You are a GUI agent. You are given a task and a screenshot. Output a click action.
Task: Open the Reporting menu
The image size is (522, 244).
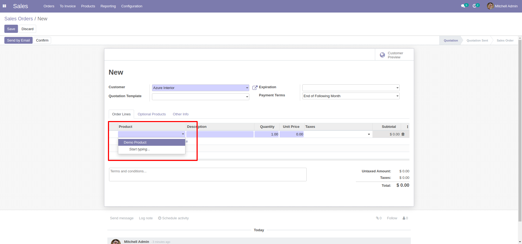pyautogui.click(x=108, y=6)
